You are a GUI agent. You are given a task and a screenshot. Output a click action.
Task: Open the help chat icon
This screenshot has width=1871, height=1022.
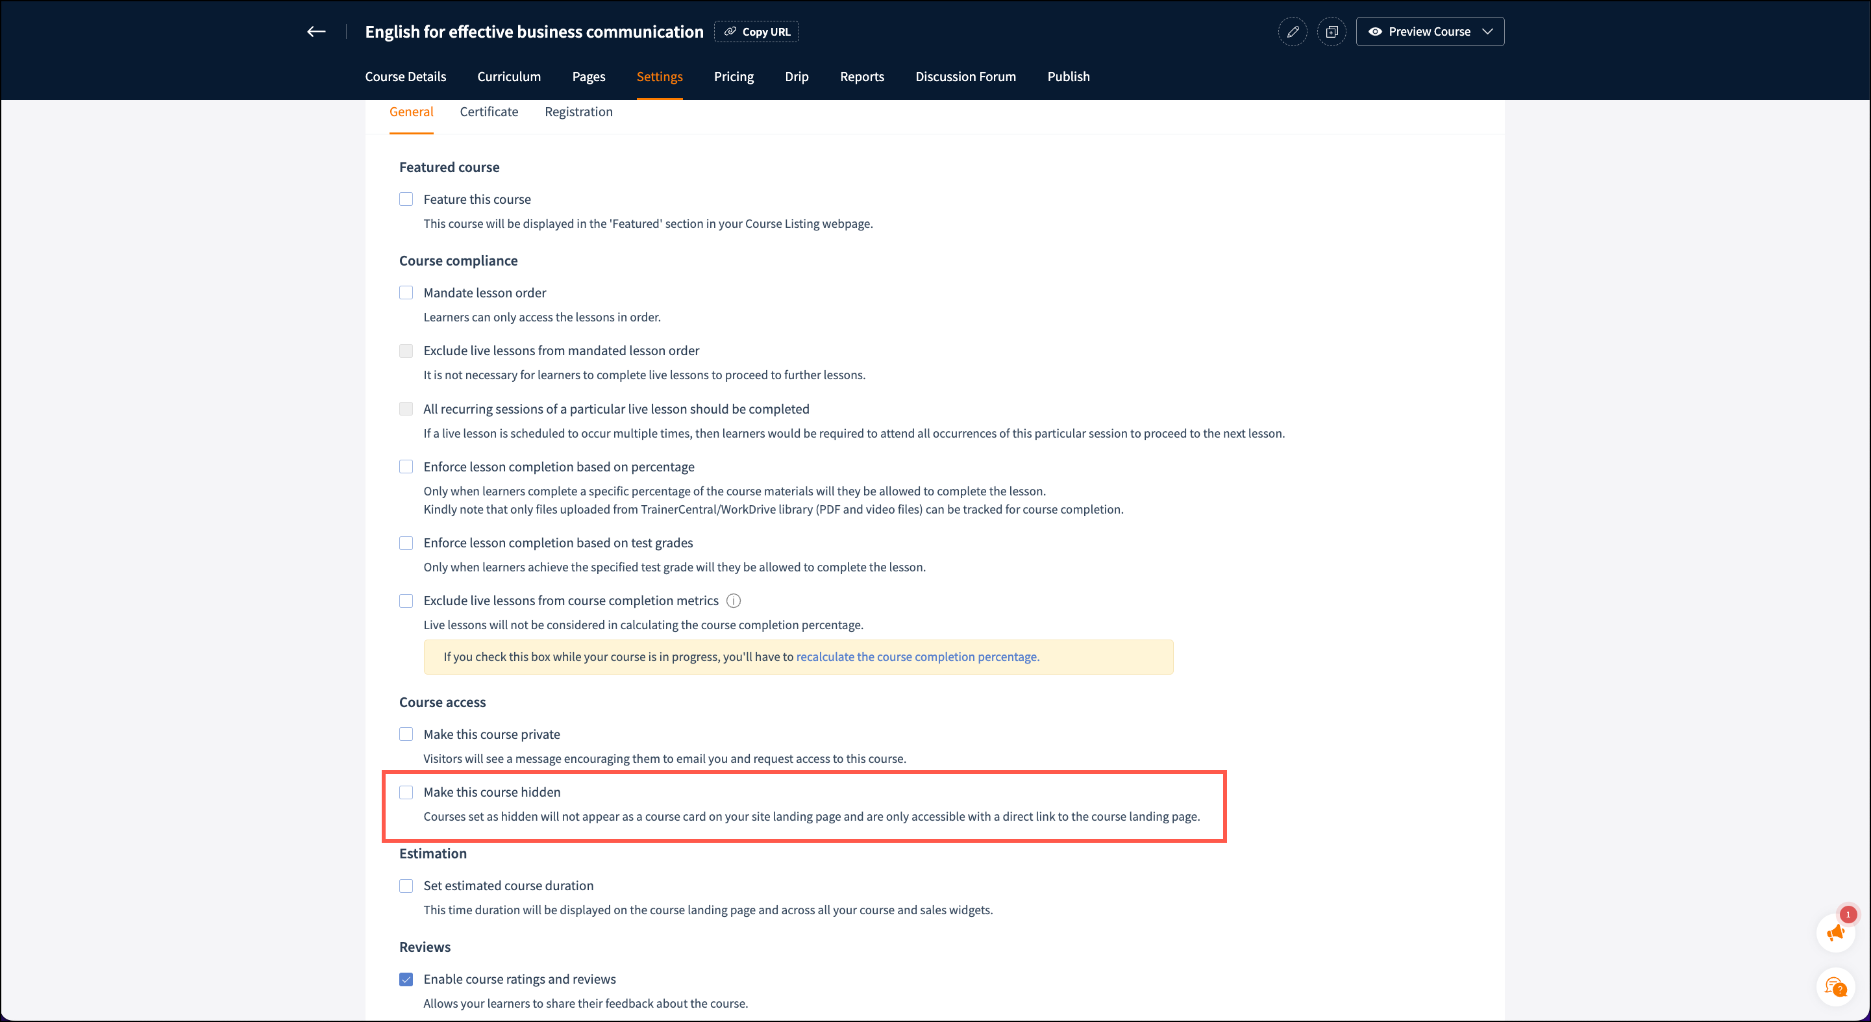point(1835,987)
